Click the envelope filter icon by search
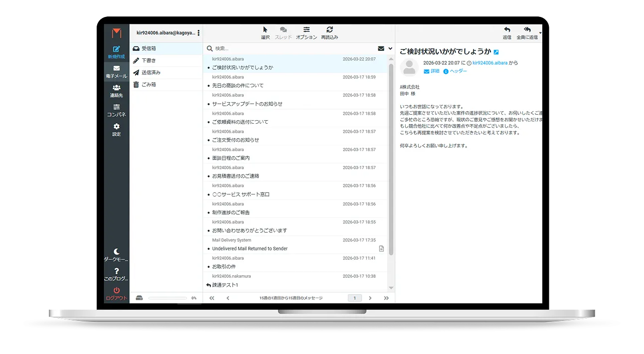Screen dimensions: 644x354 coord(381,48)
